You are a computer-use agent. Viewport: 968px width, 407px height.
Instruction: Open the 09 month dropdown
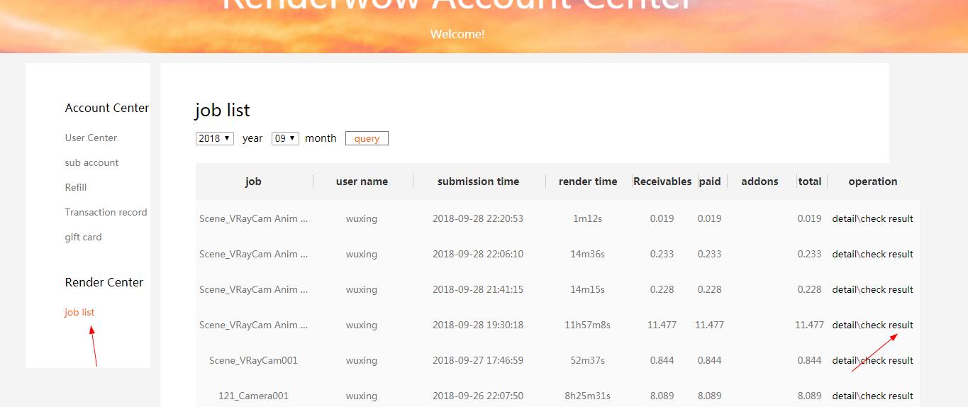coord(285,138)
